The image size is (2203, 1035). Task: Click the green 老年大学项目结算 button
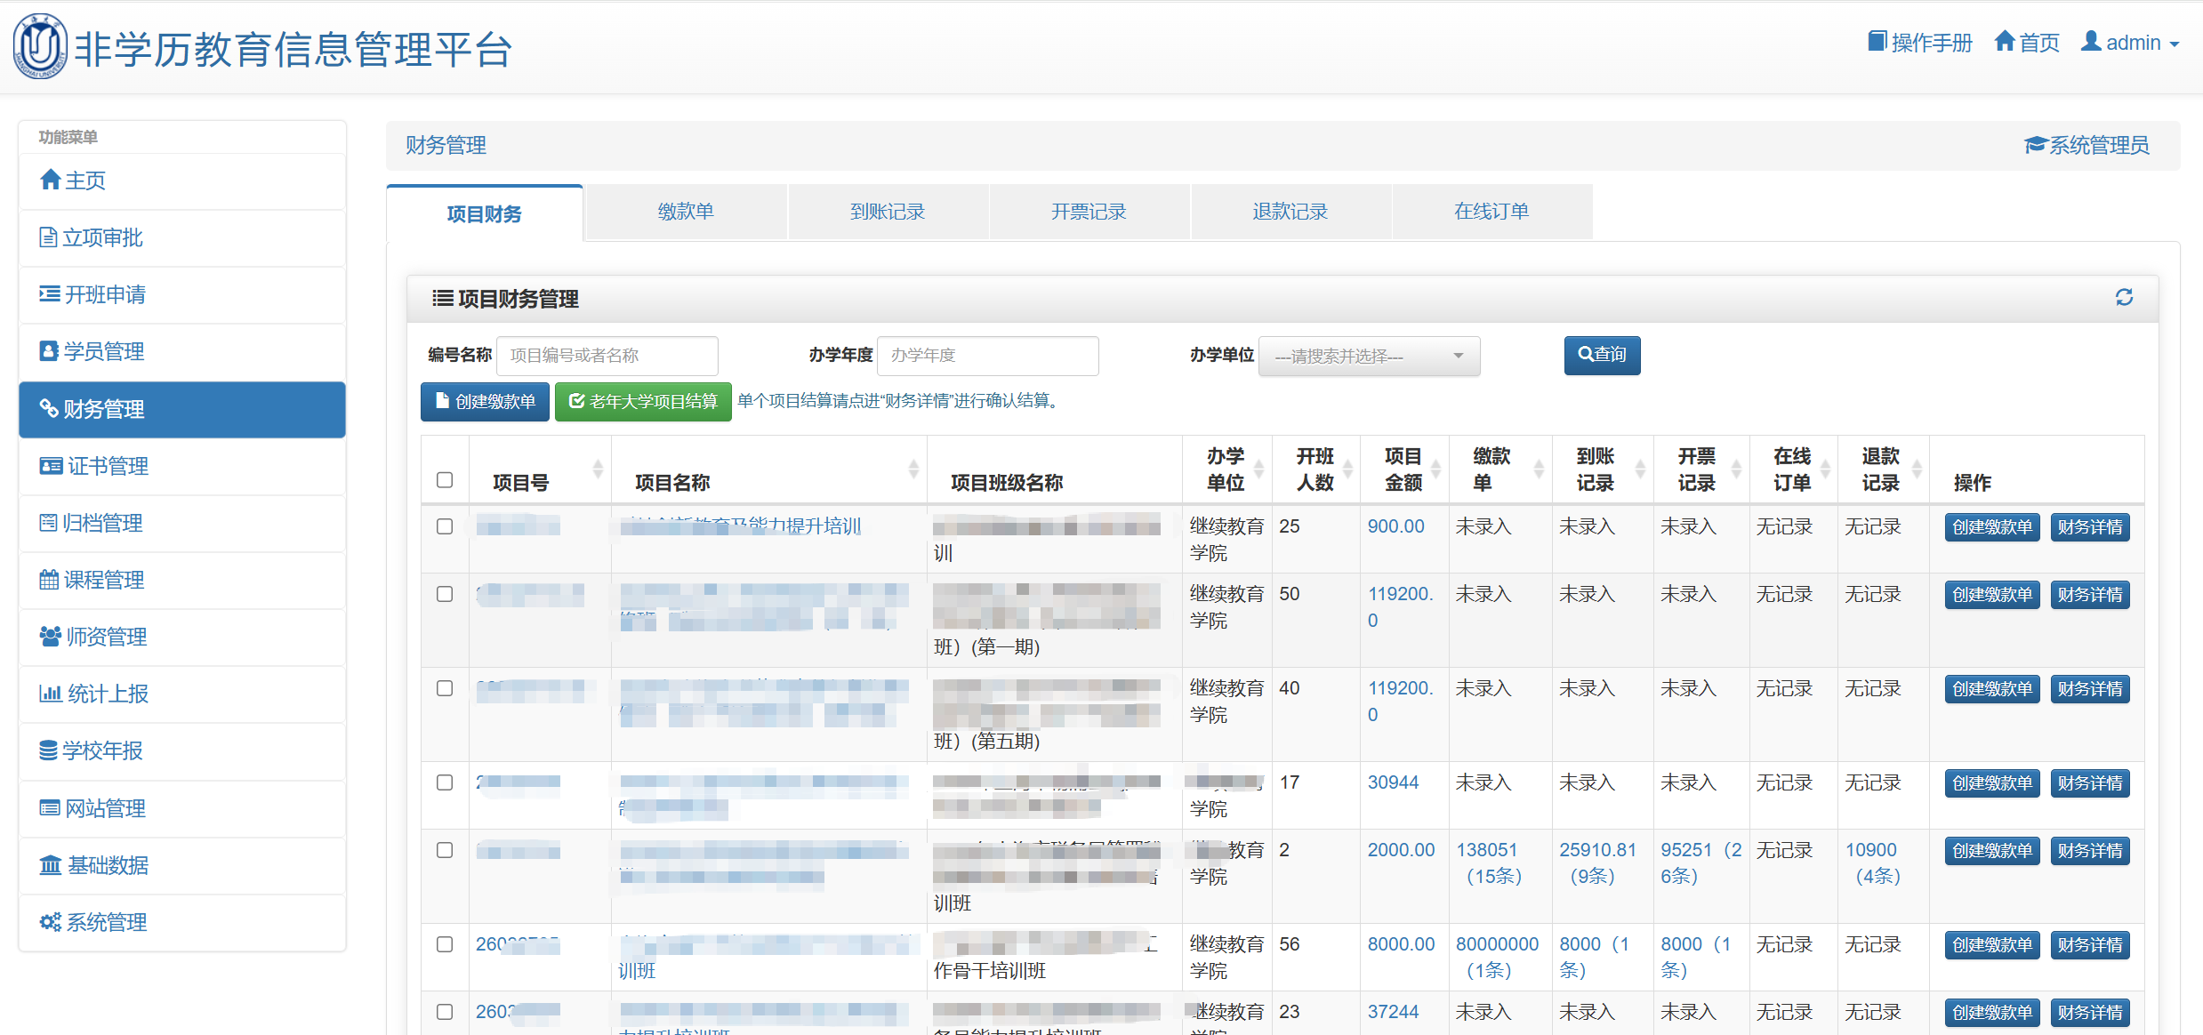click(643, 402)
